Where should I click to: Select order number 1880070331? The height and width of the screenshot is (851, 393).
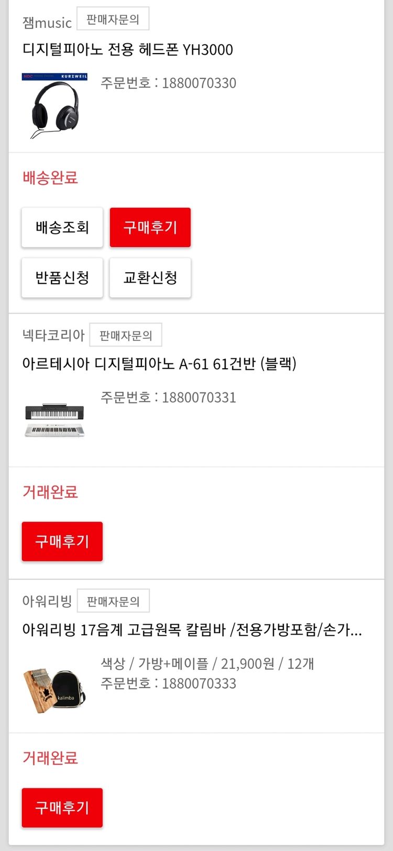click(168, 398)
